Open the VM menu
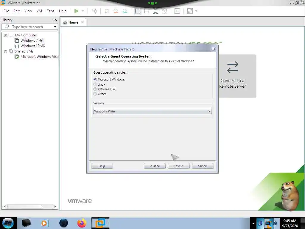Viewport: 305px width, 229px height. [39, 11]
